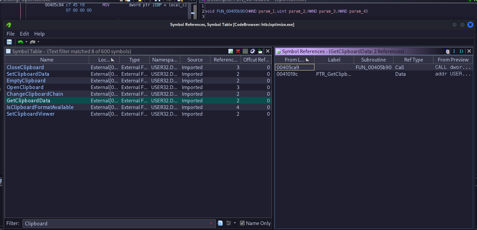Screen dimensions: 477x230
Task: Click the MOV instruction in the Listing window
Action: pos(106,5)
